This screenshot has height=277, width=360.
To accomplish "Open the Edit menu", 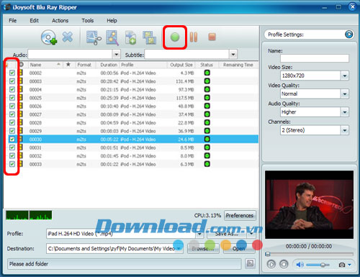I will [34, 21].
